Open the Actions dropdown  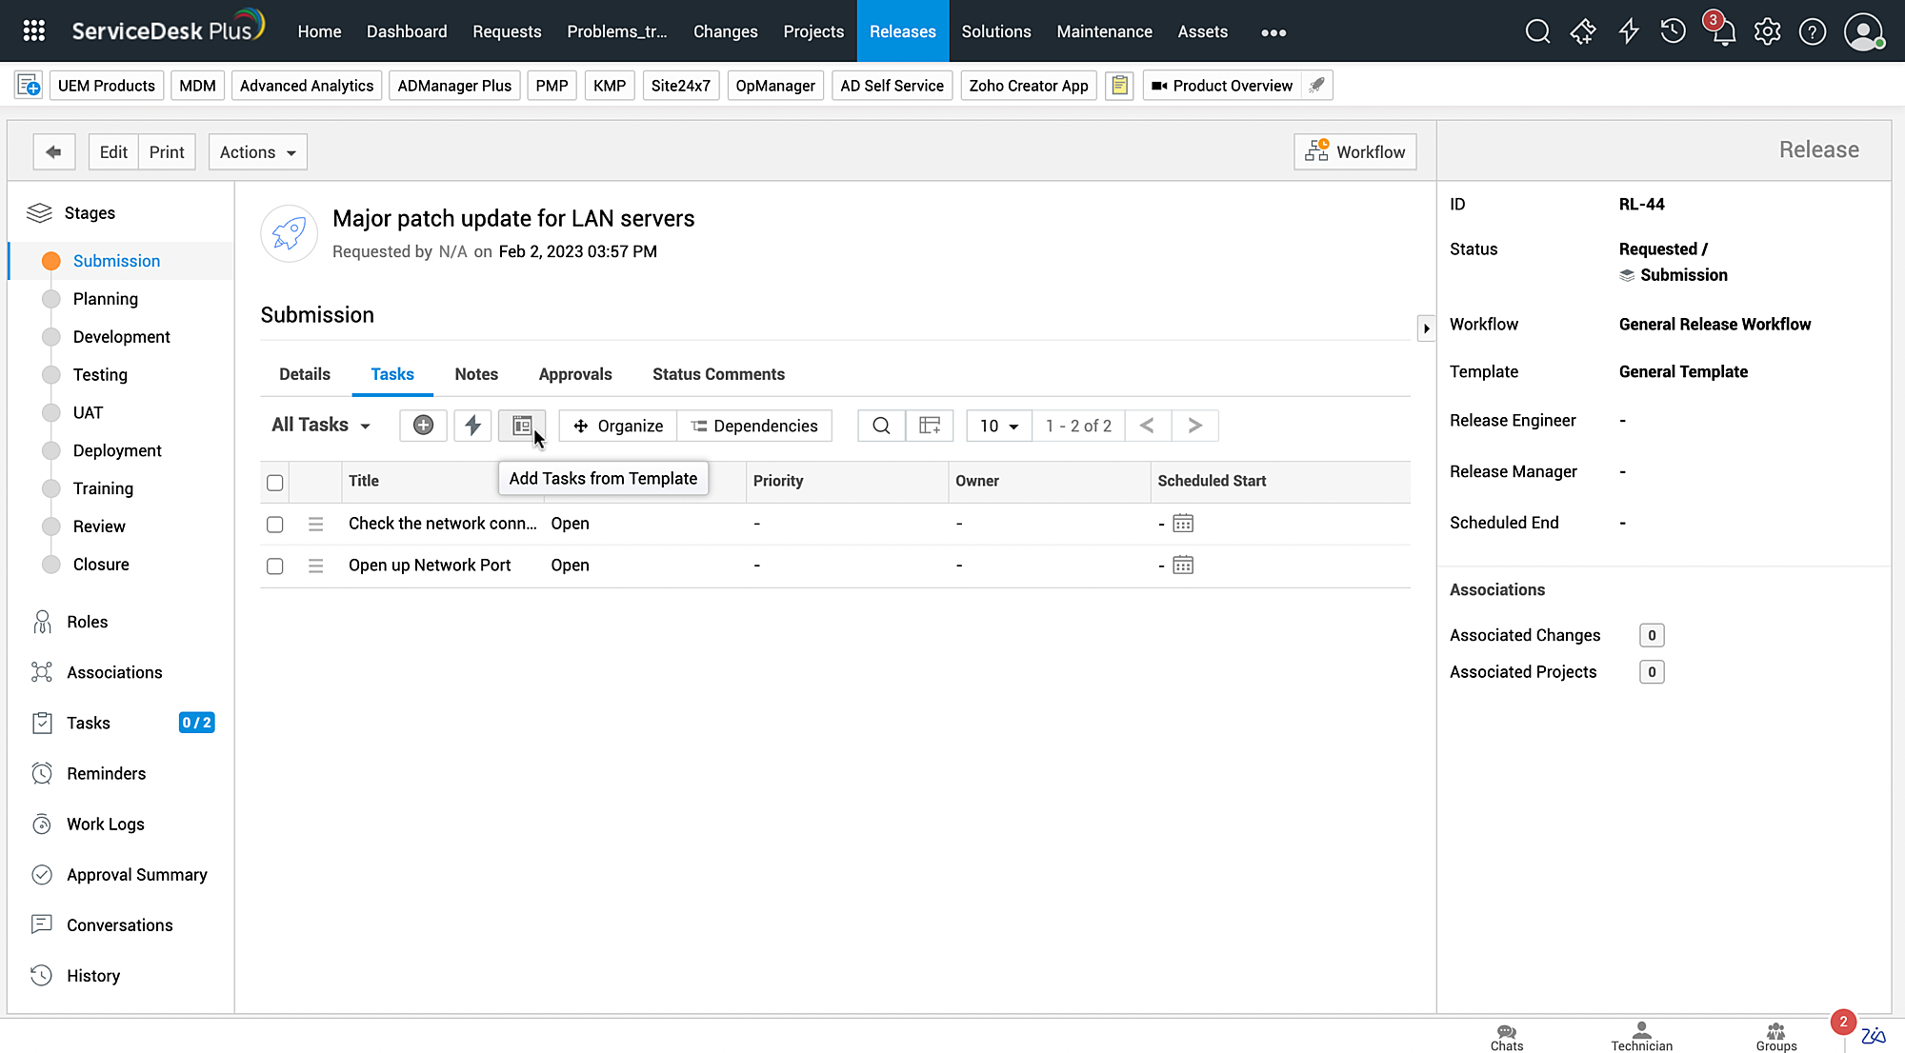click(258, 152)
